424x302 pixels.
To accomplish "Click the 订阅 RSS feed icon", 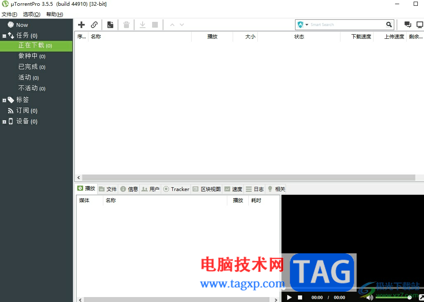I will (11, 111).
